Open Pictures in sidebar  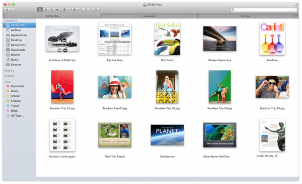19,65
